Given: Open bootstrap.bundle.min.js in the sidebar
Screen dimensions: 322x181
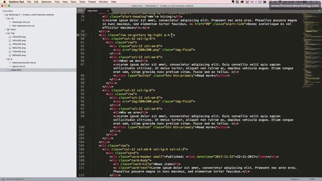Looking at the screenshot, I should point(24,63).
